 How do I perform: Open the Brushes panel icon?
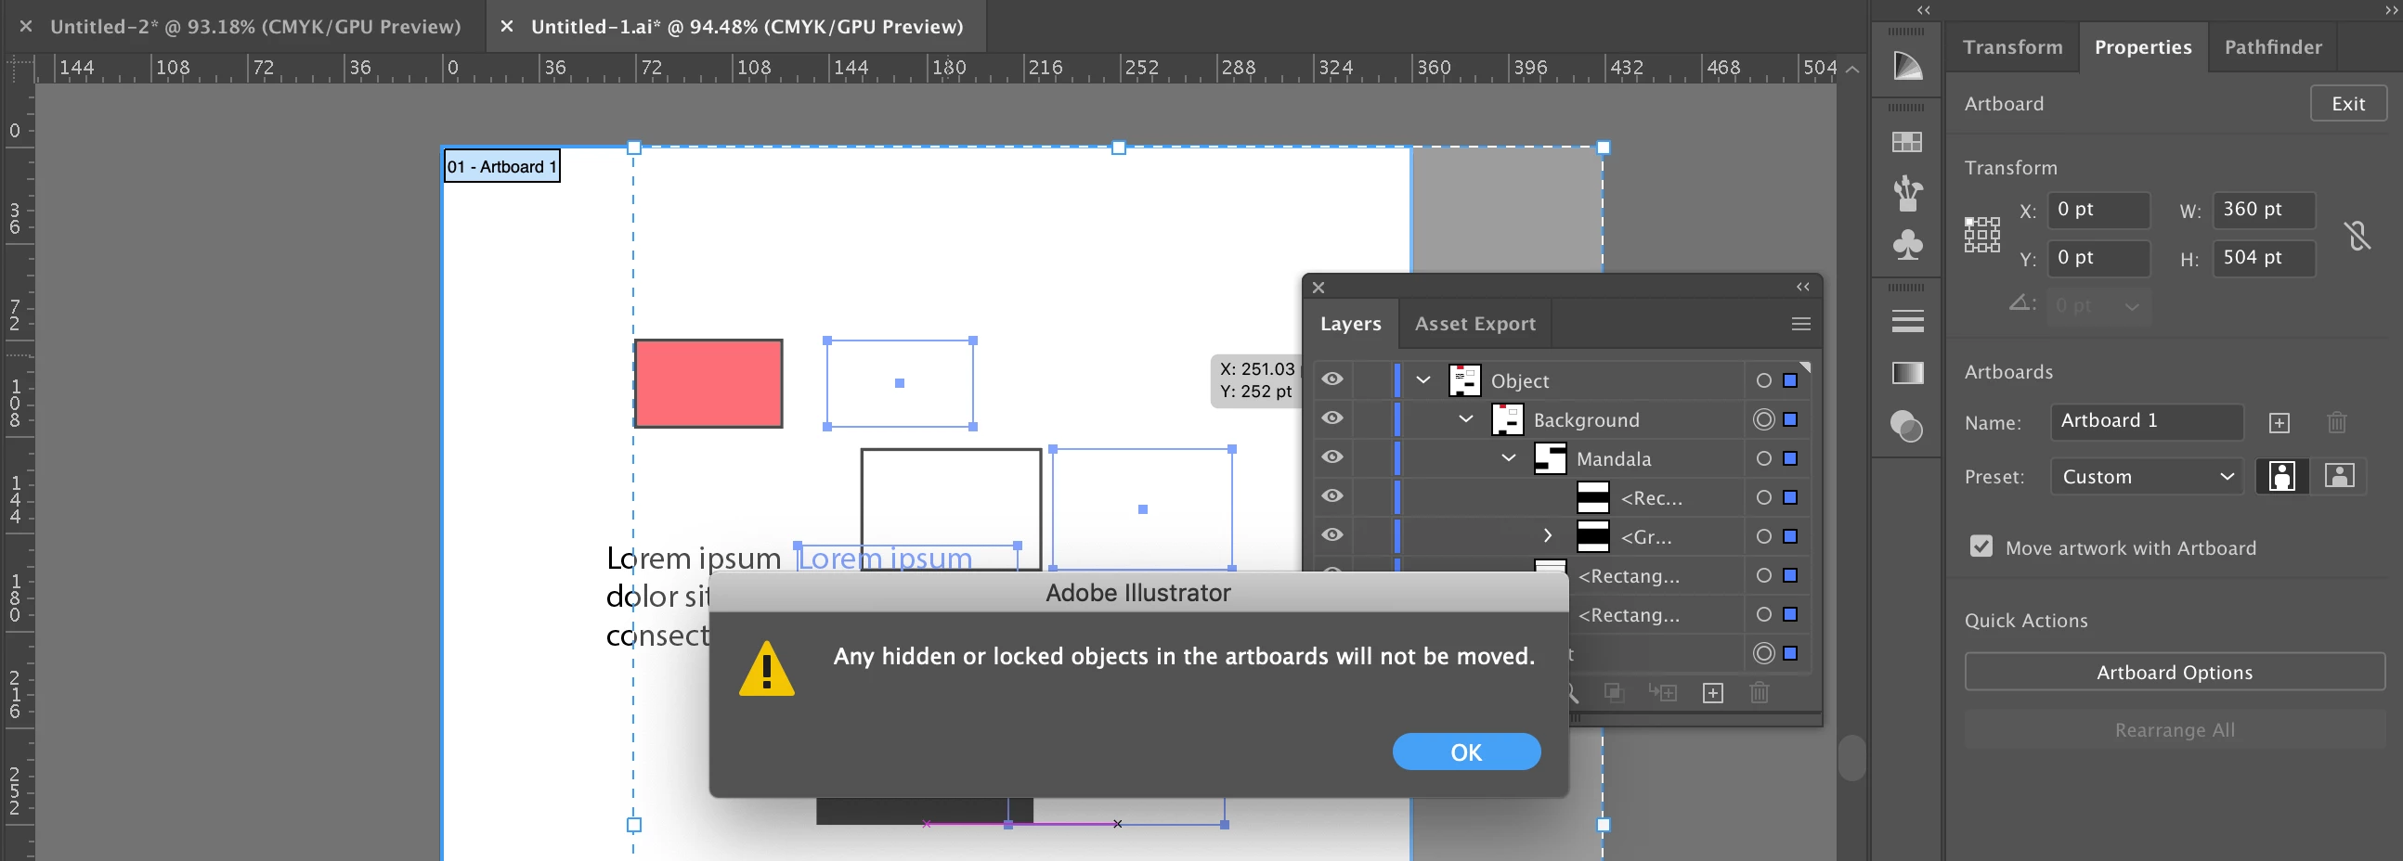pyautogui.click(x=1908, y=193)
